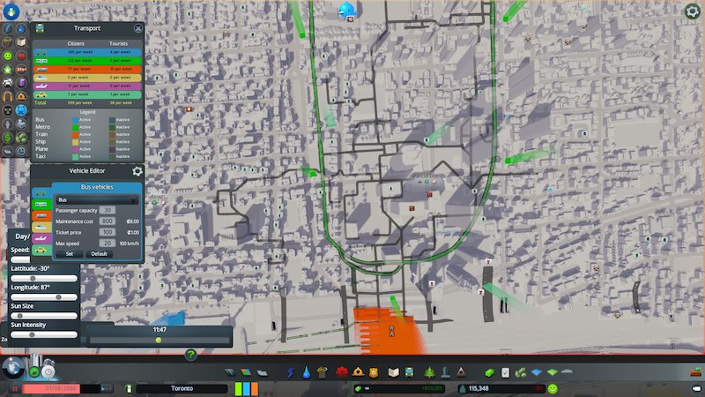Screen dimensions: 705x397
Task: Click Default to reset bus values
Action: [x=101, y=253]
